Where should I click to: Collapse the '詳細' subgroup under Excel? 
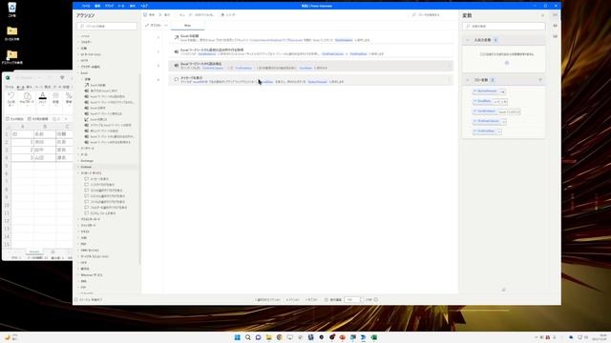(x=83, y=79)
